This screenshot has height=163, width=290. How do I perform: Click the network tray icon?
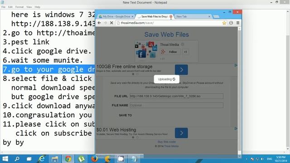tap(257, 159)
